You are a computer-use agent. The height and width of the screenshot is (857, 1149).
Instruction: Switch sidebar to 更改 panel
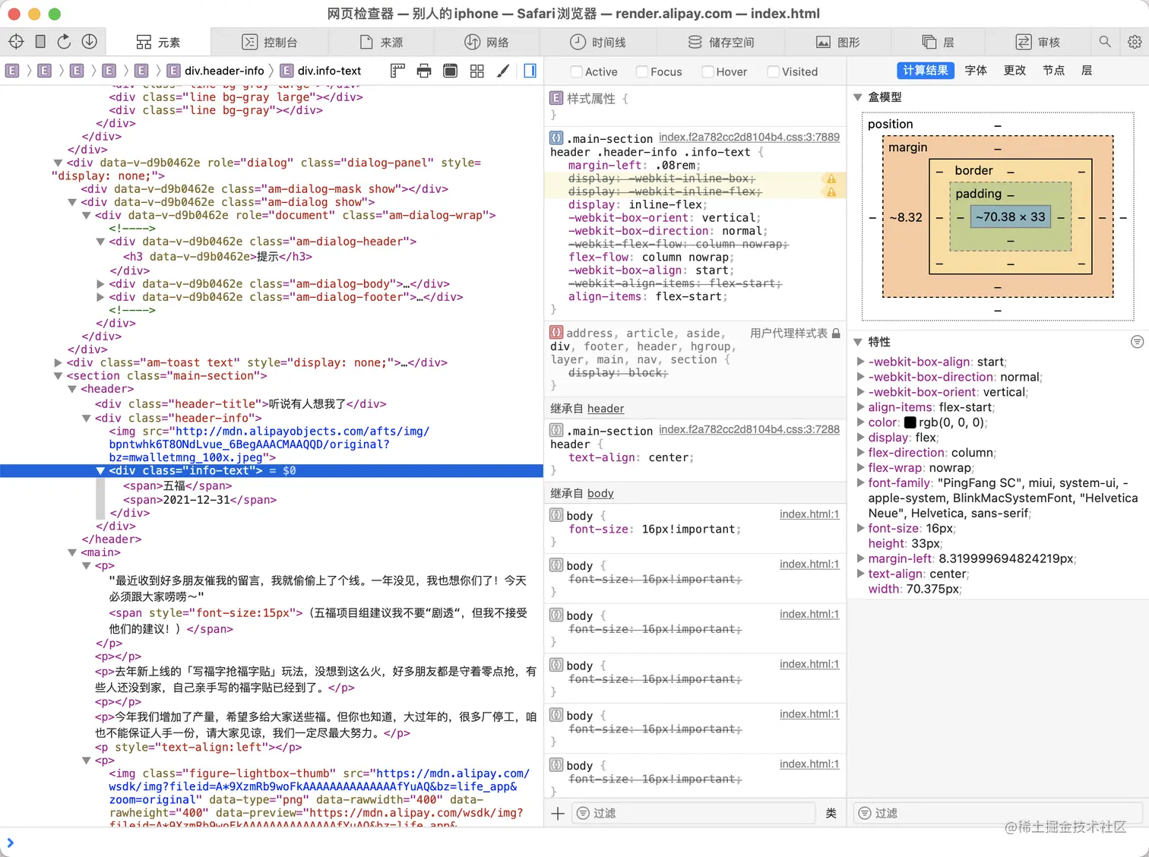click(1014, 71)
